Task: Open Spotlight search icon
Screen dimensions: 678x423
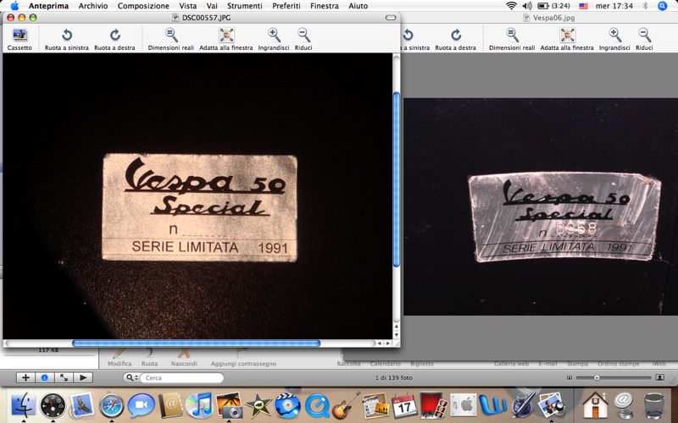Action: pos(662,6)
